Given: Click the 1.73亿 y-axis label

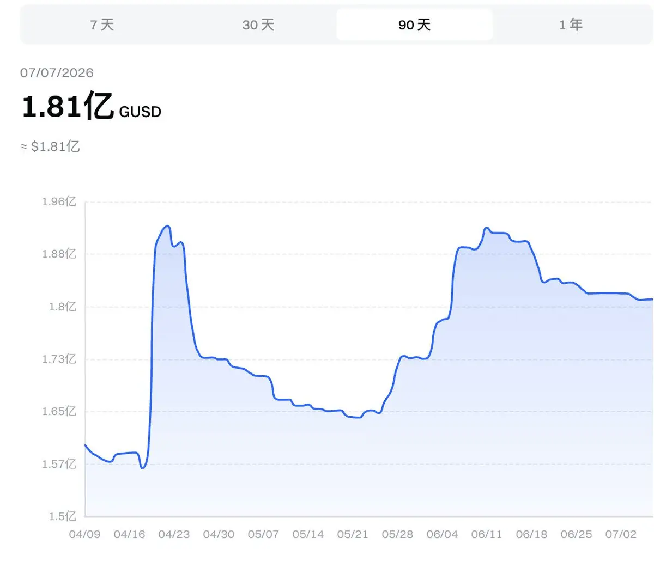Looking at the screenshot, I should [59, 359].
